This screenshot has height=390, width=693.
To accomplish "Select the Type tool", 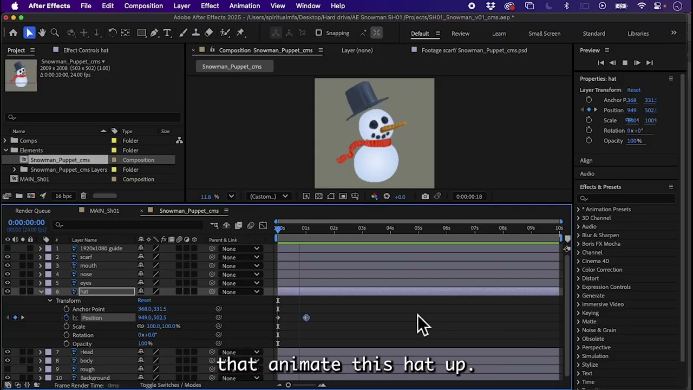I will click(x=167, y=33).
